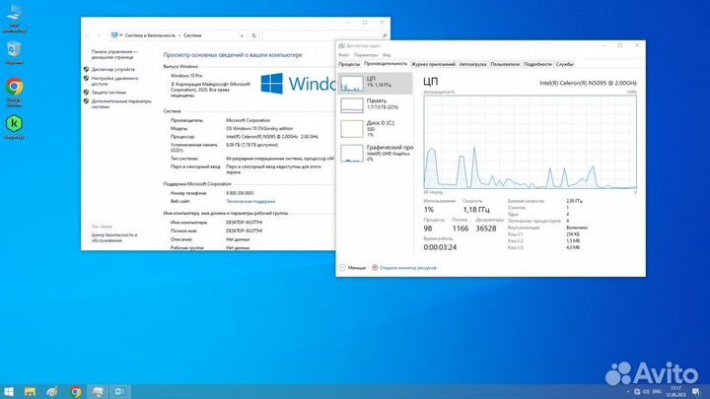The image size is (710, 399).
Task: Click the Windows Start button on the taskbar
Action: (12, 391)
